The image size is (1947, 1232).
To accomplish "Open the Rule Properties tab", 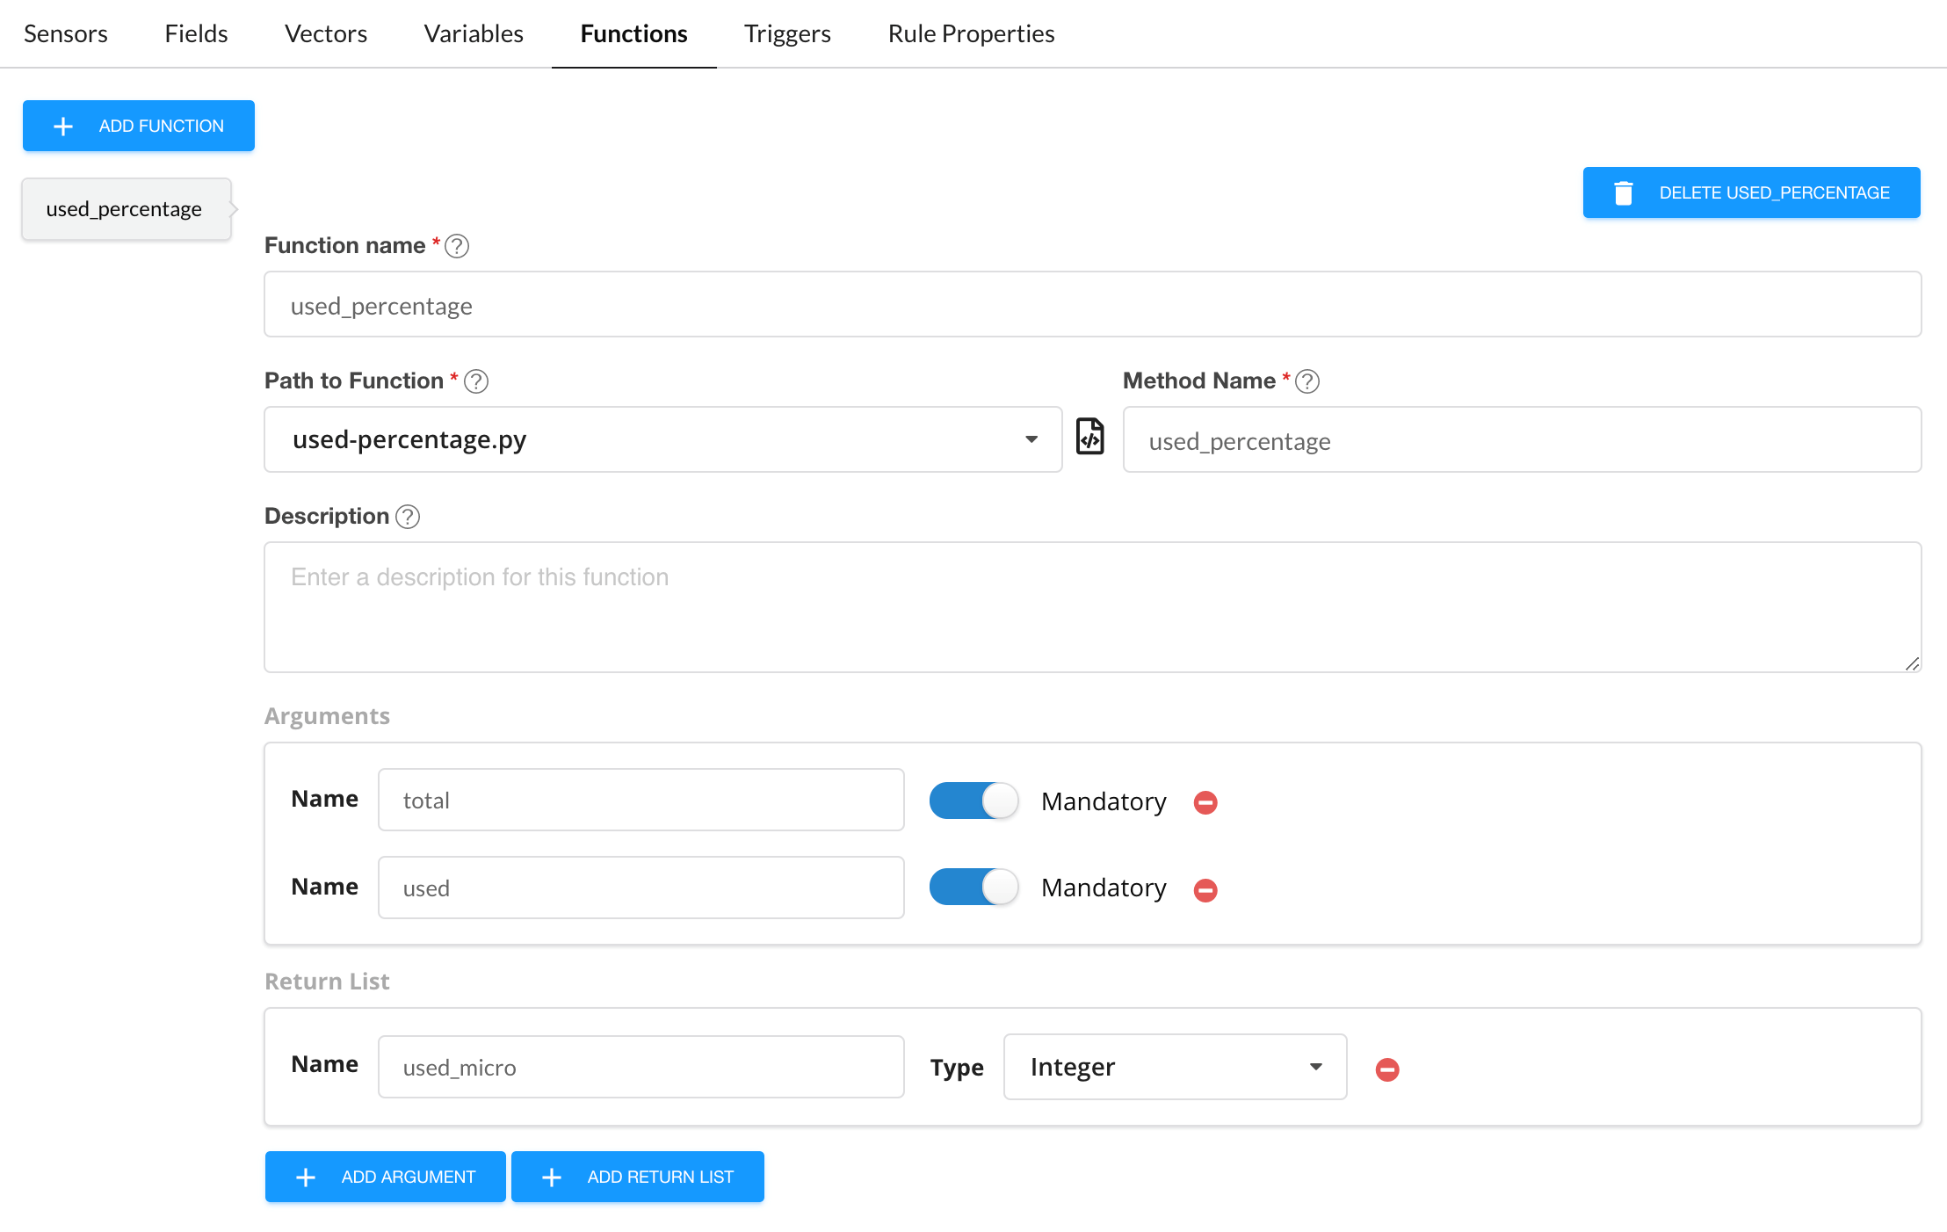I will point(971,33).
